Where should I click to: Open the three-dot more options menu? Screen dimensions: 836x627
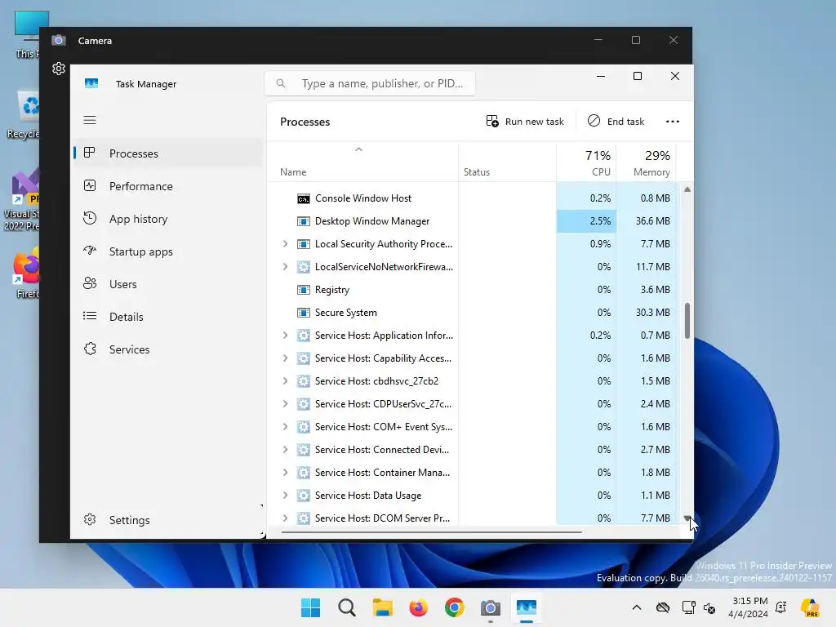coord(673,122)
